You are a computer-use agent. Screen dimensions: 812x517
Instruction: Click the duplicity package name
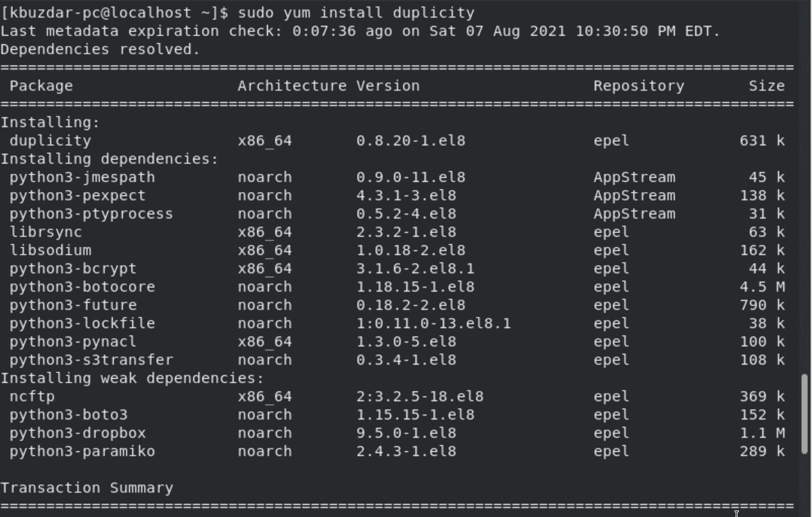point(50,141)
